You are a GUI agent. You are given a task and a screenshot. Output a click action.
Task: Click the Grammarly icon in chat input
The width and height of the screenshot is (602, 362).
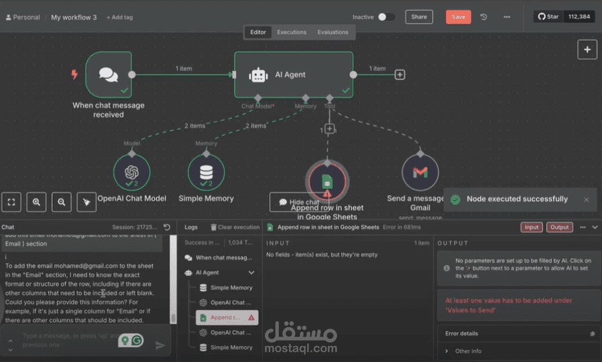136,340
